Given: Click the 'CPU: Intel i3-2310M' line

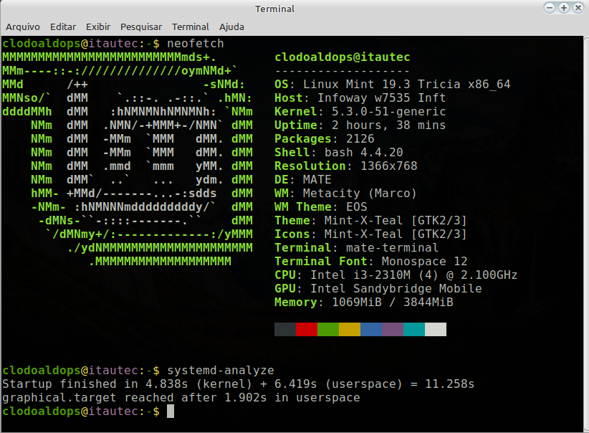Looking at the screenshot, I should [396, 275].
